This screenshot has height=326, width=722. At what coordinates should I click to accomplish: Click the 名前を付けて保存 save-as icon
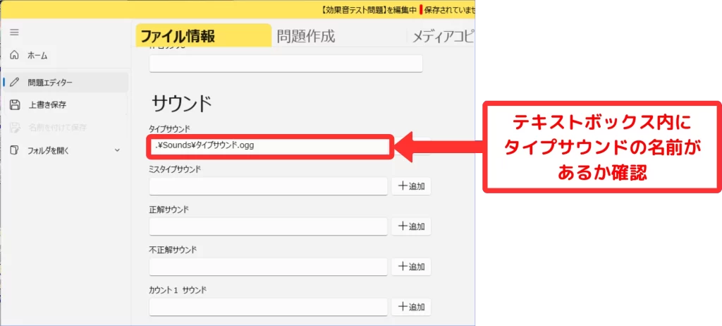pyautogui.click(x=15, y=128)
